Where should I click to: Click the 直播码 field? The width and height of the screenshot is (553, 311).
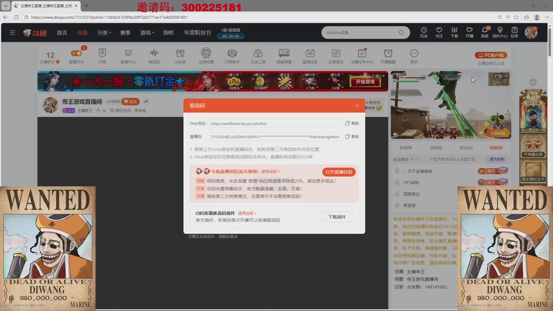point(275,136)
